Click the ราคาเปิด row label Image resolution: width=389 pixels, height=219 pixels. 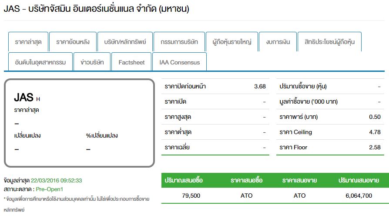[x=175, y=101]
